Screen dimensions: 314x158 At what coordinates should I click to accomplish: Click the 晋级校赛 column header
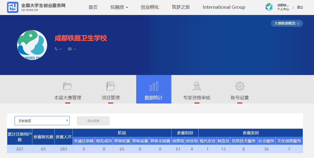[122, 141]
